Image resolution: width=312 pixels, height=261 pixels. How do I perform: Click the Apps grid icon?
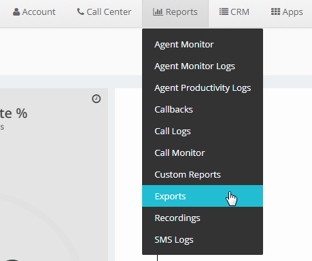pos(275,12)
